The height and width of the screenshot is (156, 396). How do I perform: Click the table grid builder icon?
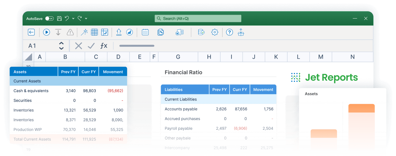(94, 32)
